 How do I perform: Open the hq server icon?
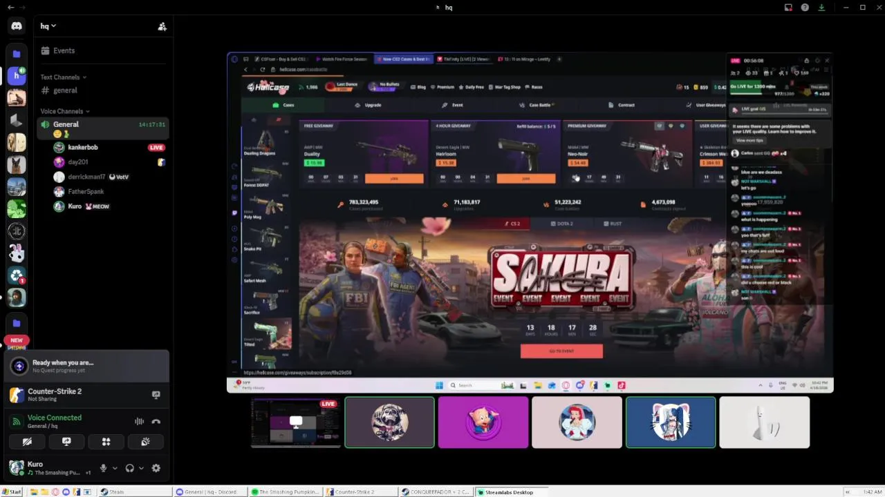[17, 75]
